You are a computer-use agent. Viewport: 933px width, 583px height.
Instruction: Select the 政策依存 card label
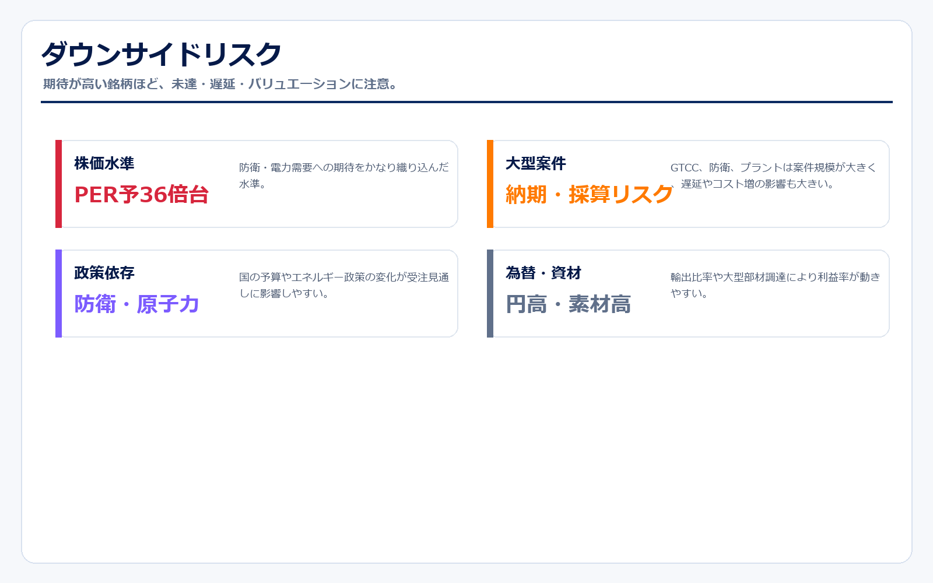(104, 273)
